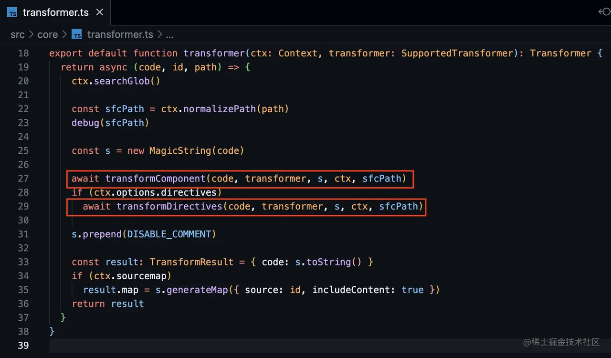Screen dimensions: 611x358
Task: Click 'async' keyword on line 19
Action: (114, 67)
